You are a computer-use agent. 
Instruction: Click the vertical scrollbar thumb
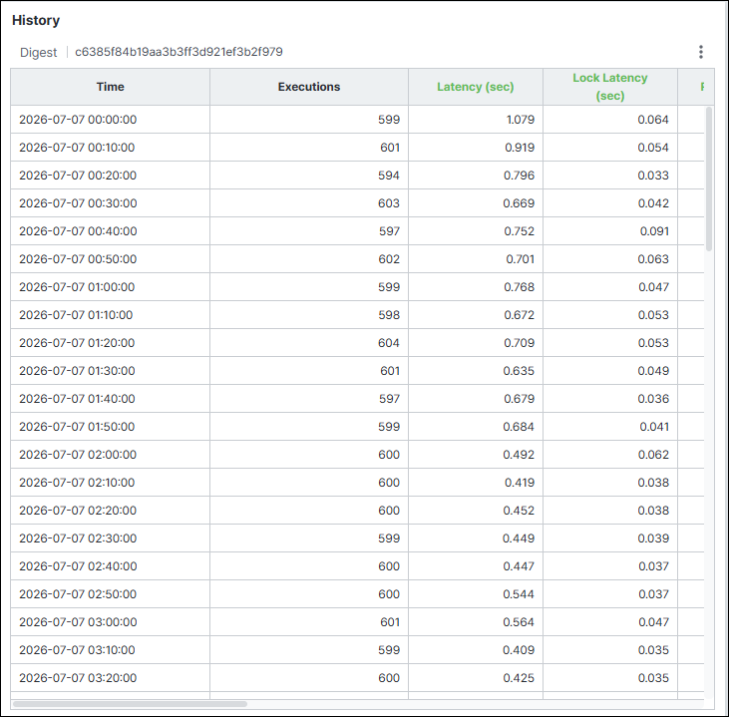coord(708,179)
